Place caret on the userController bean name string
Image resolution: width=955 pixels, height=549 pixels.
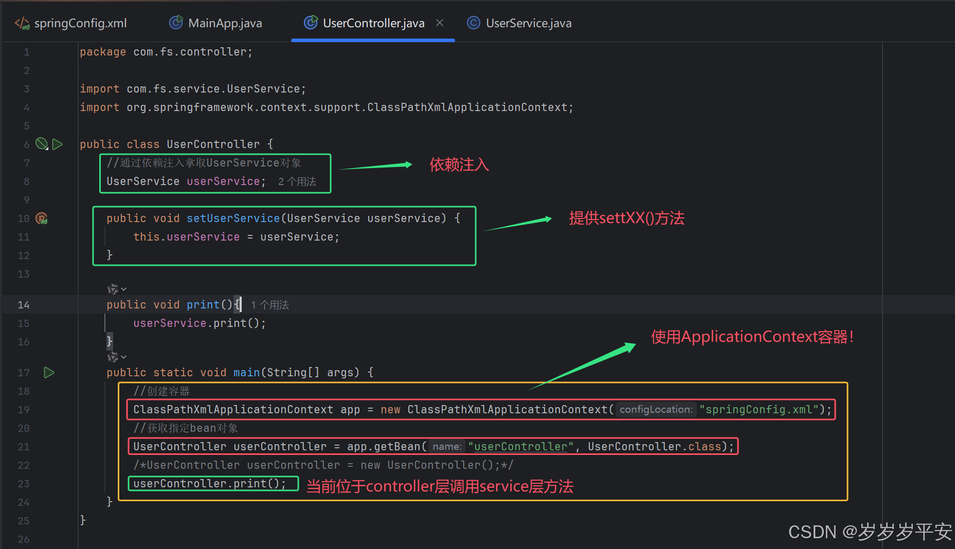[520, 446]
